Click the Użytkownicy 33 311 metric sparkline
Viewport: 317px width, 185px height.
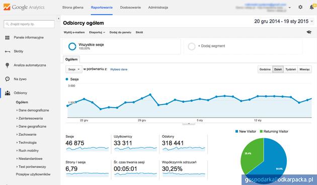(135, 149)
